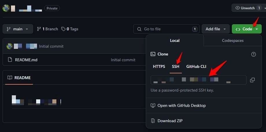Switch to the Codespaces tab
266x132 pixels.
pyautogui.click(x=232, y=40)
